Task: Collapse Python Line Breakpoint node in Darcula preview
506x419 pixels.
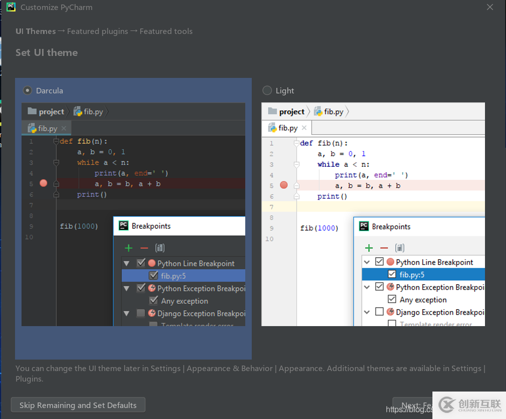Action: [127, 264]
